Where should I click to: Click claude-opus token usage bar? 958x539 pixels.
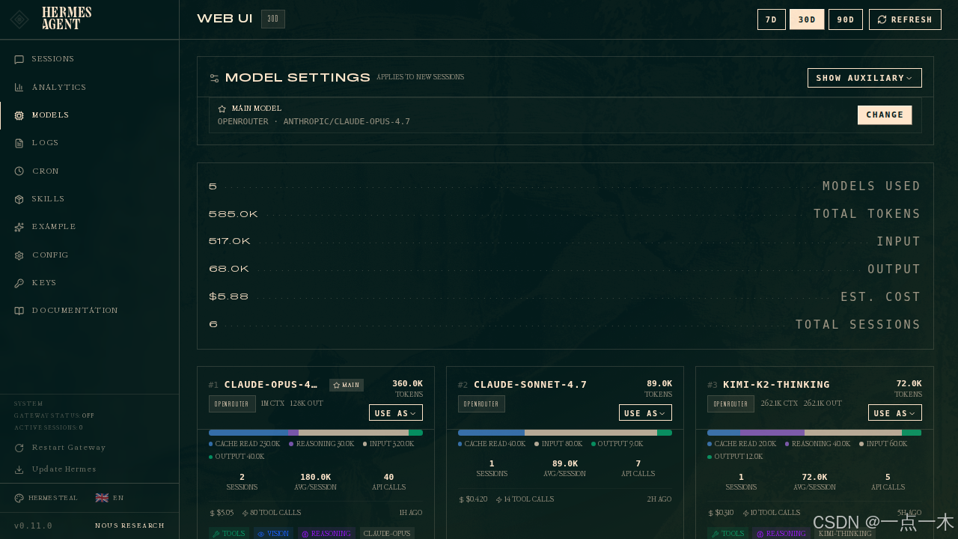[x=316, y=433]
